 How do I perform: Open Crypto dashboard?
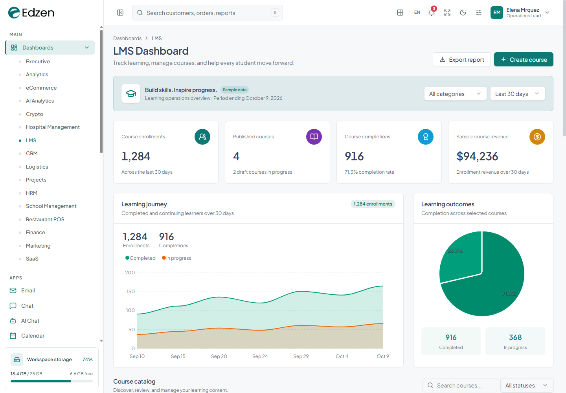[x=35, y=114]
